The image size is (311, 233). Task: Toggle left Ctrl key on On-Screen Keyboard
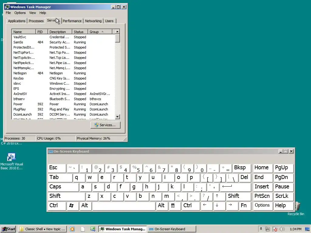click(x=57, y=206)
